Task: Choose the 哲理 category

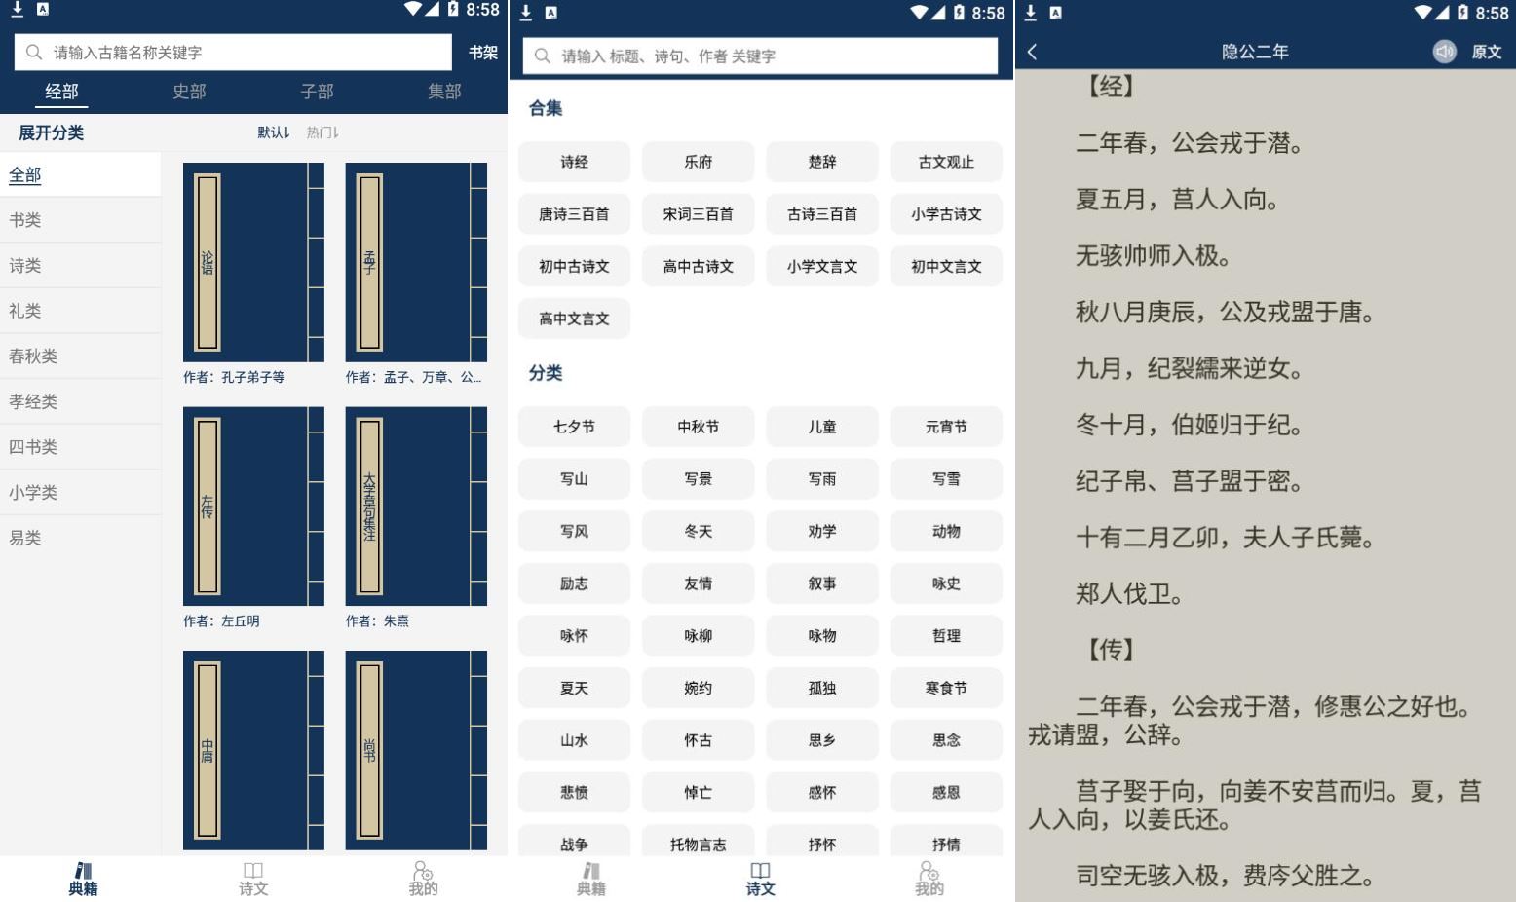Action: tap(946, 636)
